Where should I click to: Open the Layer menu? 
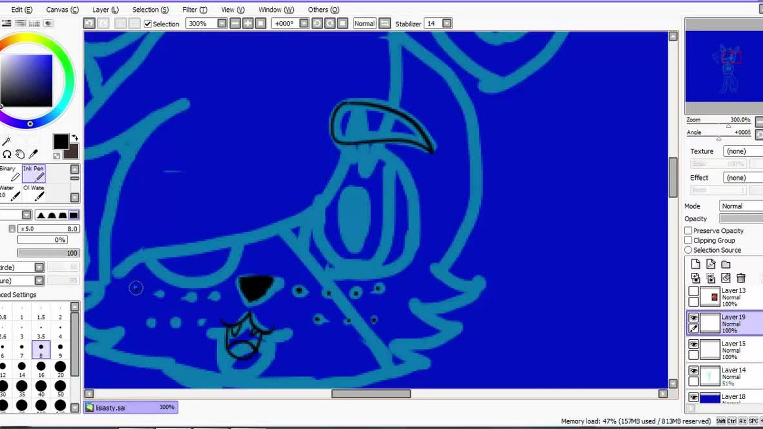click(106, 10)
